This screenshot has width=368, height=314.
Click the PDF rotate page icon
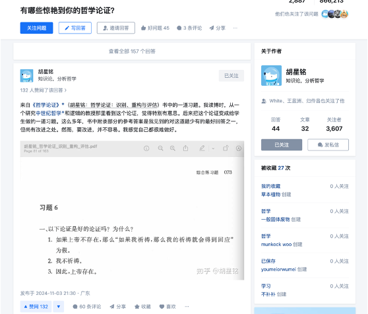(x=226, y=148)
